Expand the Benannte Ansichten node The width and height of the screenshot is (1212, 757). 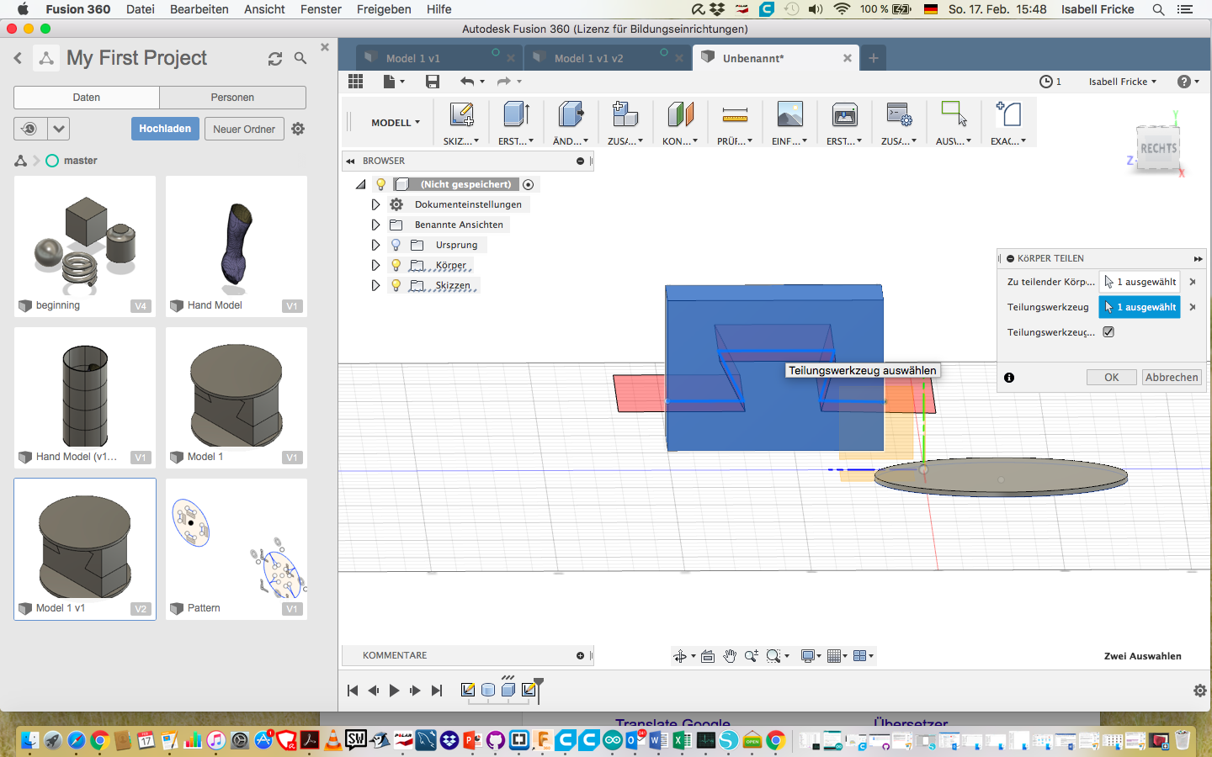[x=375, y=225]
